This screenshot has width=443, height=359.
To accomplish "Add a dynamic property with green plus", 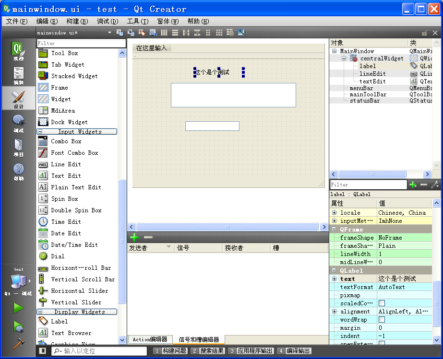I will pos(413,185).
